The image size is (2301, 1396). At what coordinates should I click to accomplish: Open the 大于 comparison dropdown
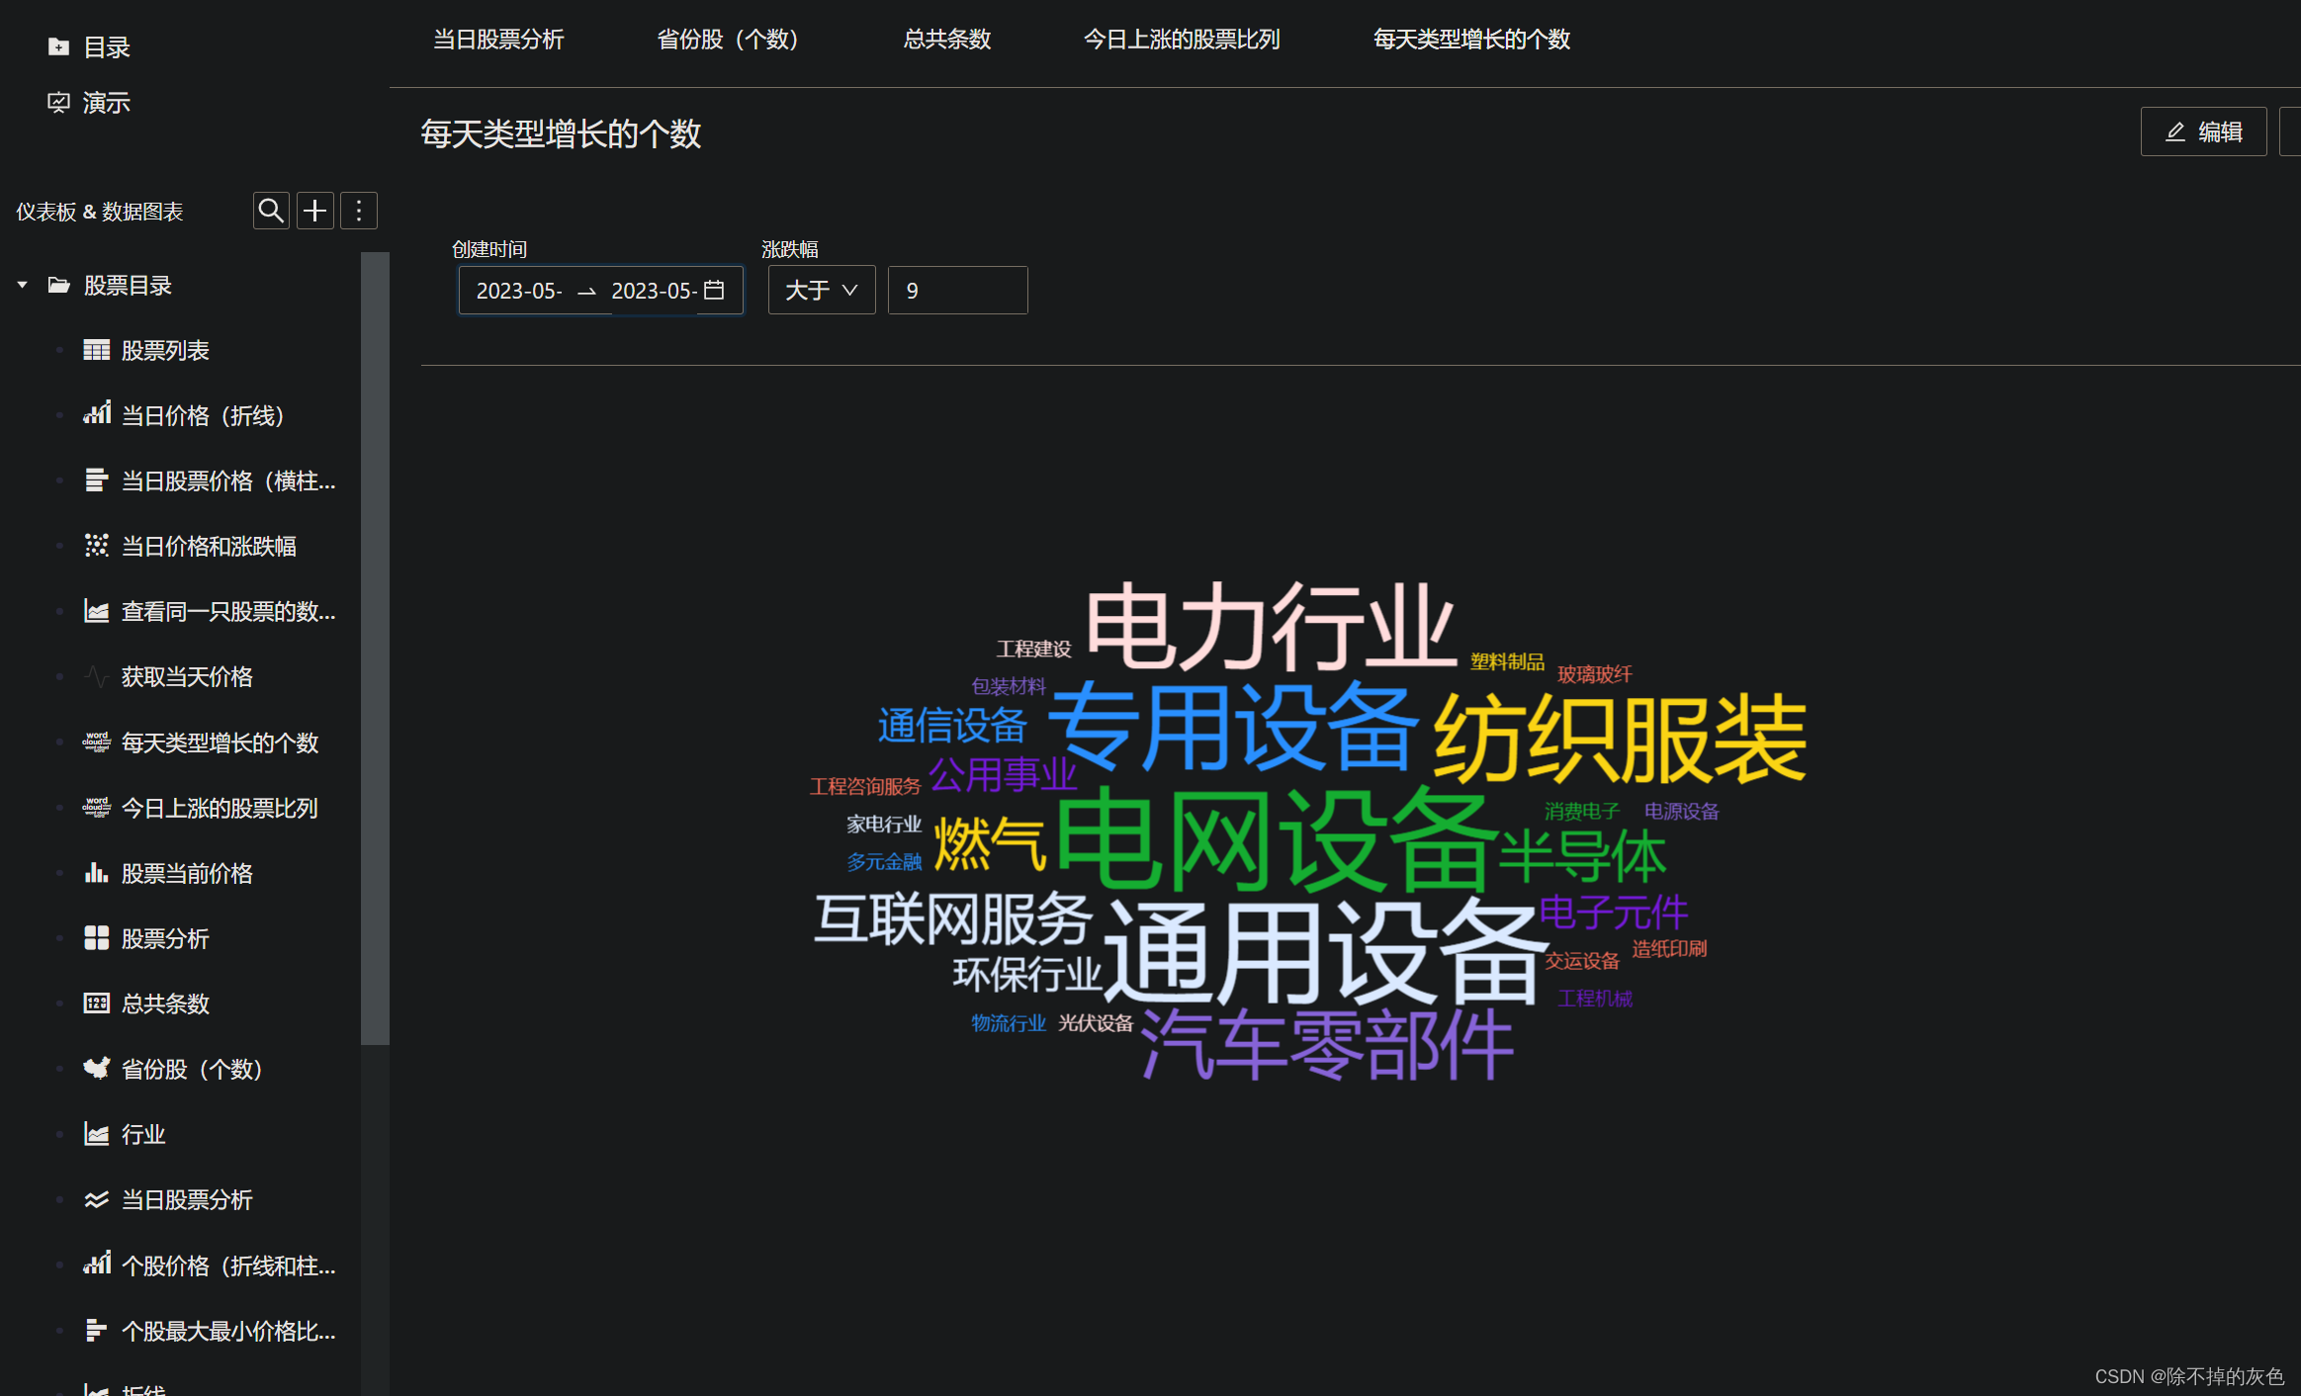[x=821, y=290]
